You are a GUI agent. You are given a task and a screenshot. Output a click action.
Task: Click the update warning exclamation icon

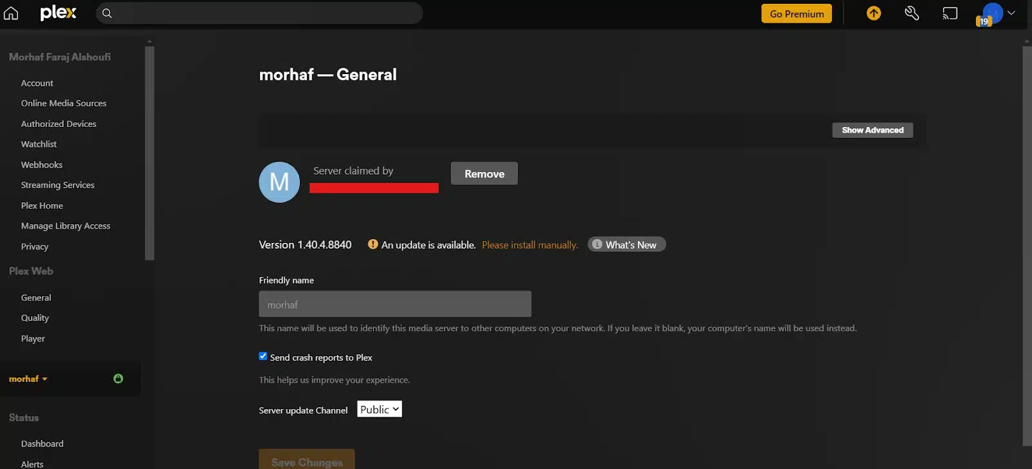coord(373,244)
